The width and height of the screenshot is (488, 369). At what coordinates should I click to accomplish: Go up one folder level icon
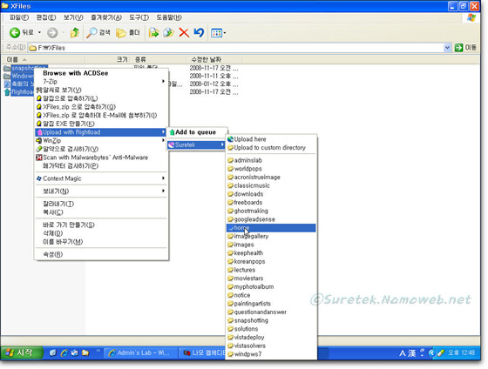tap(75, 32)
